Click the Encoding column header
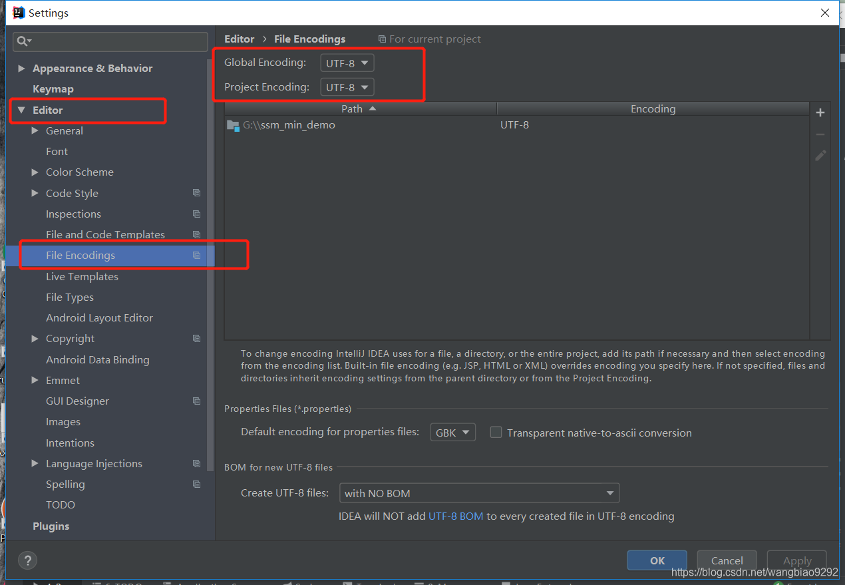This screenshot has width=845, height=585. coord(653,108)
